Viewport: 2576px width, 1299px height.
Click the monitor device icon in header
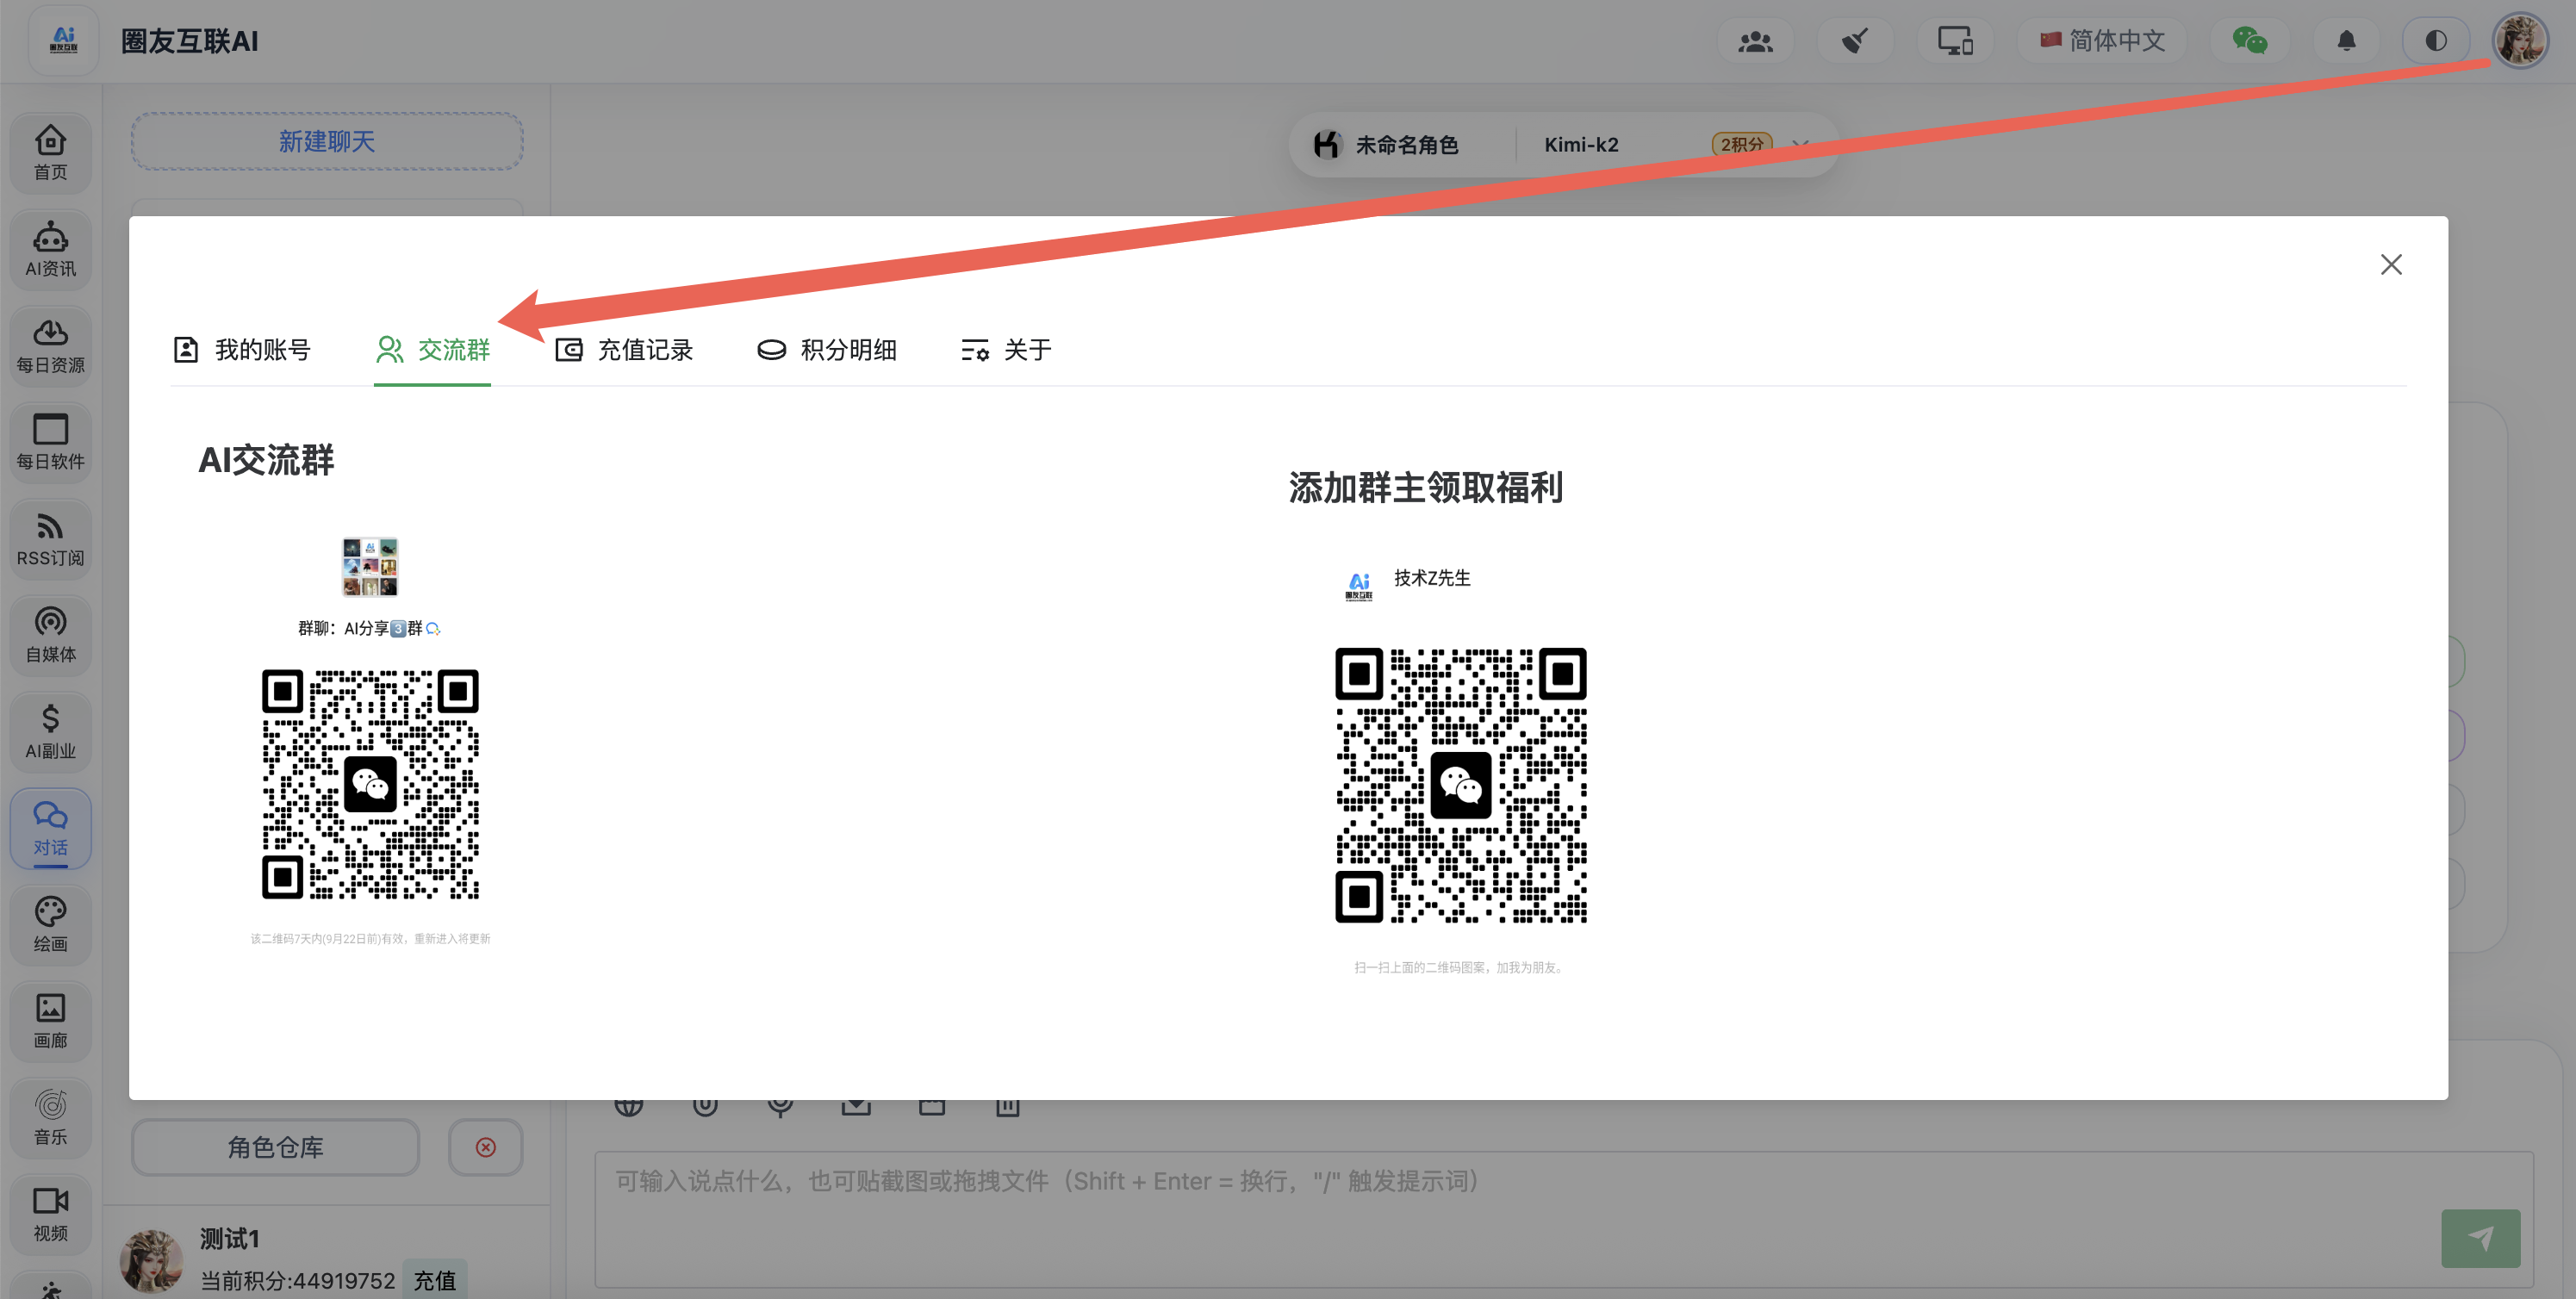click(1955, 41)
